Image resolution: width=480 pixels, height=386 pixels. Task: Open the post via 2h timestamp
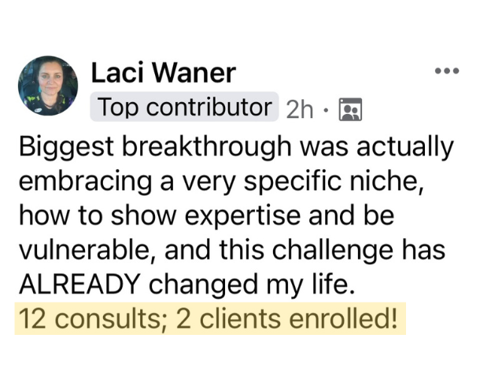click(299, 109)
